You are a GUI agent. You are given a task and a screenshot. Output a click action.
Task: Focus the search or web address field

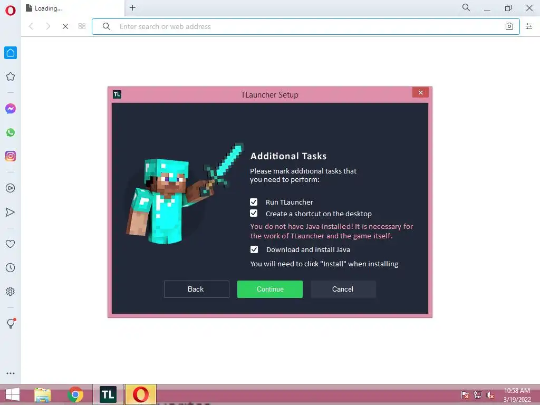pos(306,26)
